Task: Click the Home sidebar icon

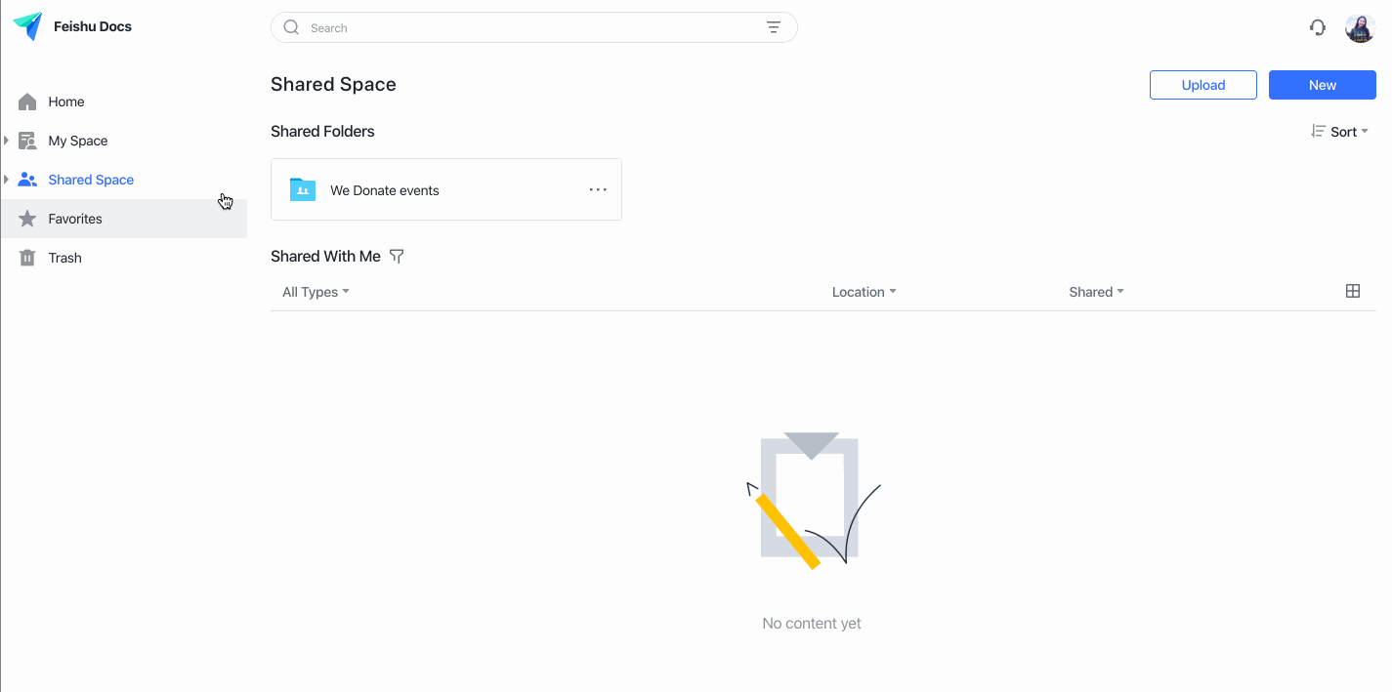Action: tap(27, 101)
